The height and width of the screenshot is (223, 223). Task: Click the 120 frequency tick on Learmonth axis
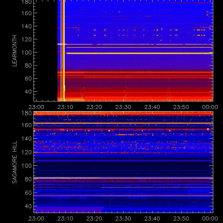tap(26, 39)
